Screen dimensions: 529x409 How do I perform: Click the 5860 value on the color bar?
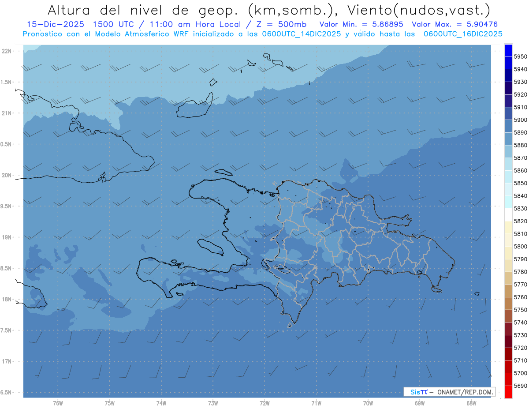tap(521, 170)
